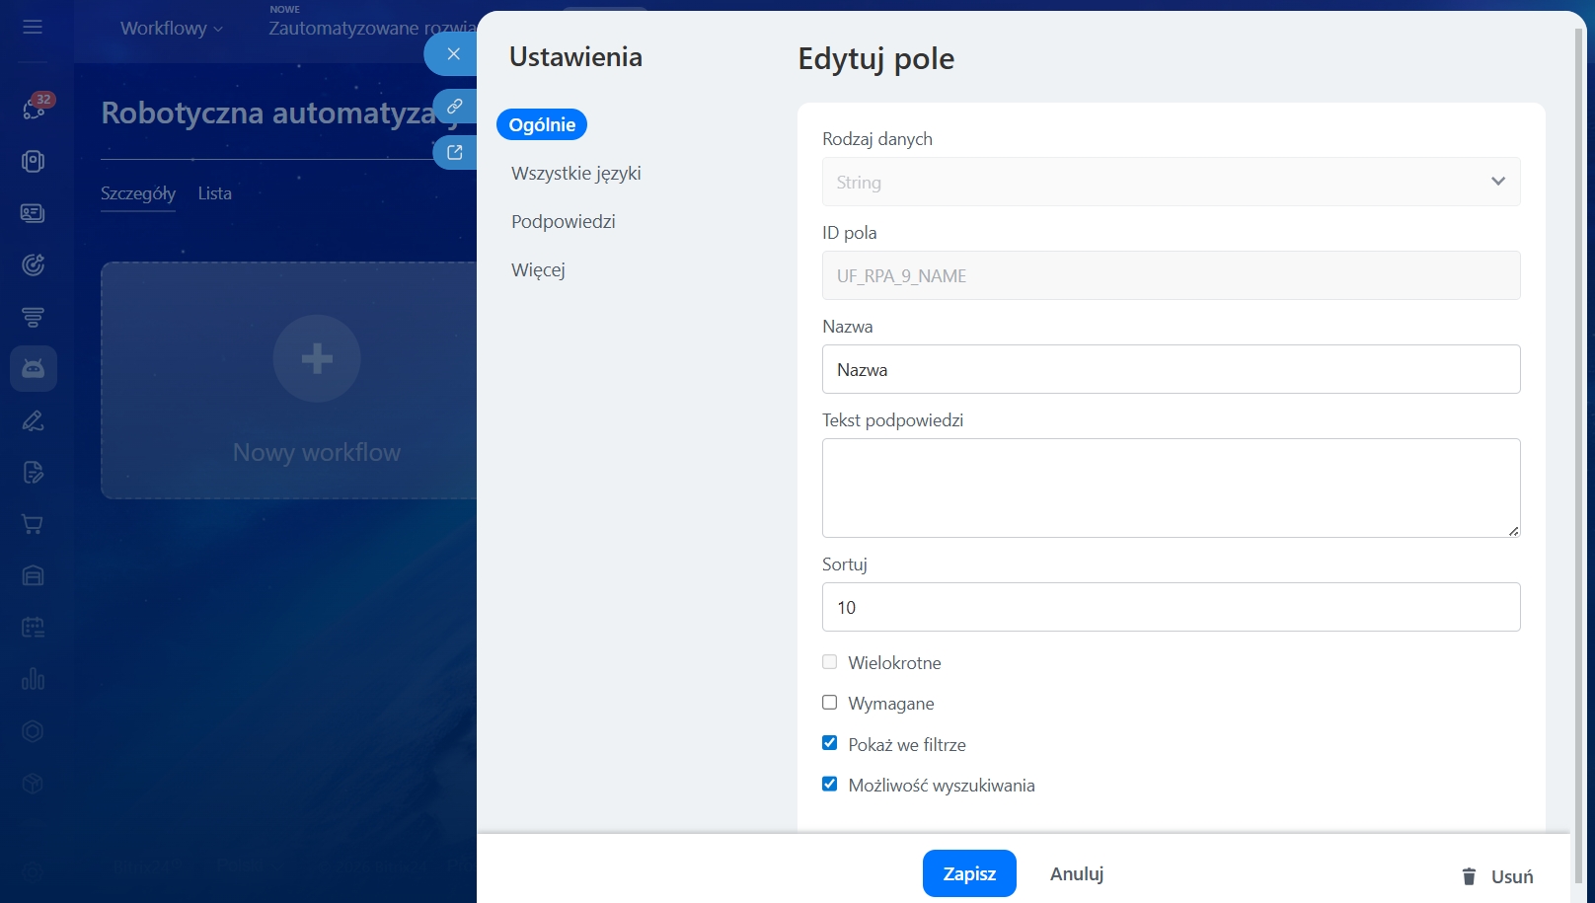This screenshot has height=903, width=1595.
Task: Click the Anuluj link
Action: (1077, 873)
